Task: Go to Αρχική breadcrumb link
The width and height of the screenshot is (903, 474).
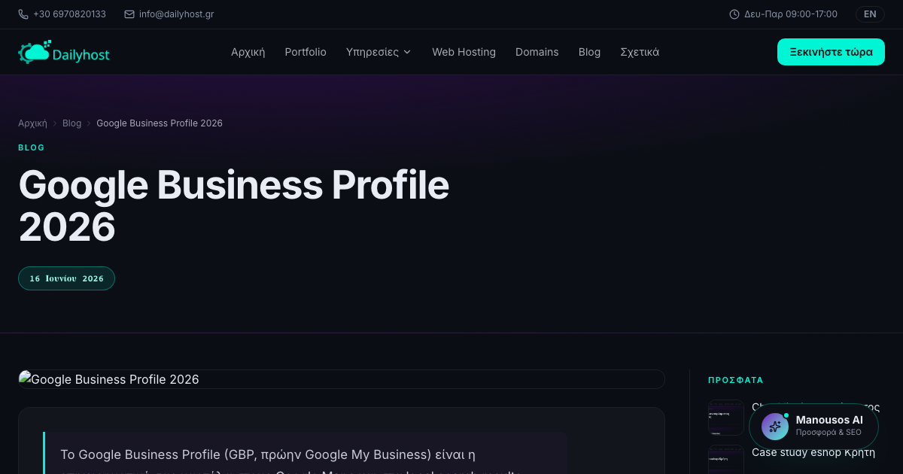Action: [32, 123]
